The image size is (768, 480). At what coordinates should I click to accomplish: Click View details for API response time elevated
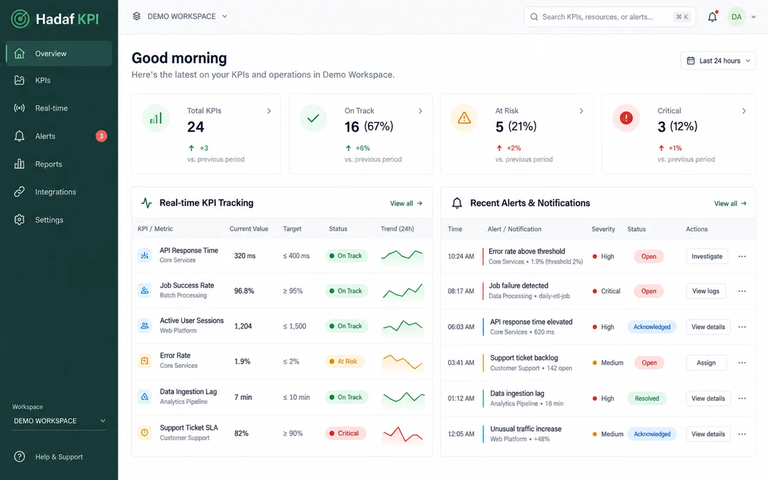[x=708, y=327]
